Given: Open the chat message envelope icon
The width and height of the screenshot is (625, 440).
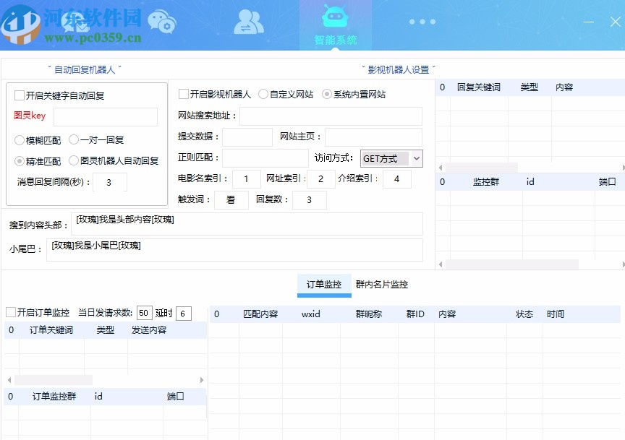Looking at the screenshot, I should [76, 22].
